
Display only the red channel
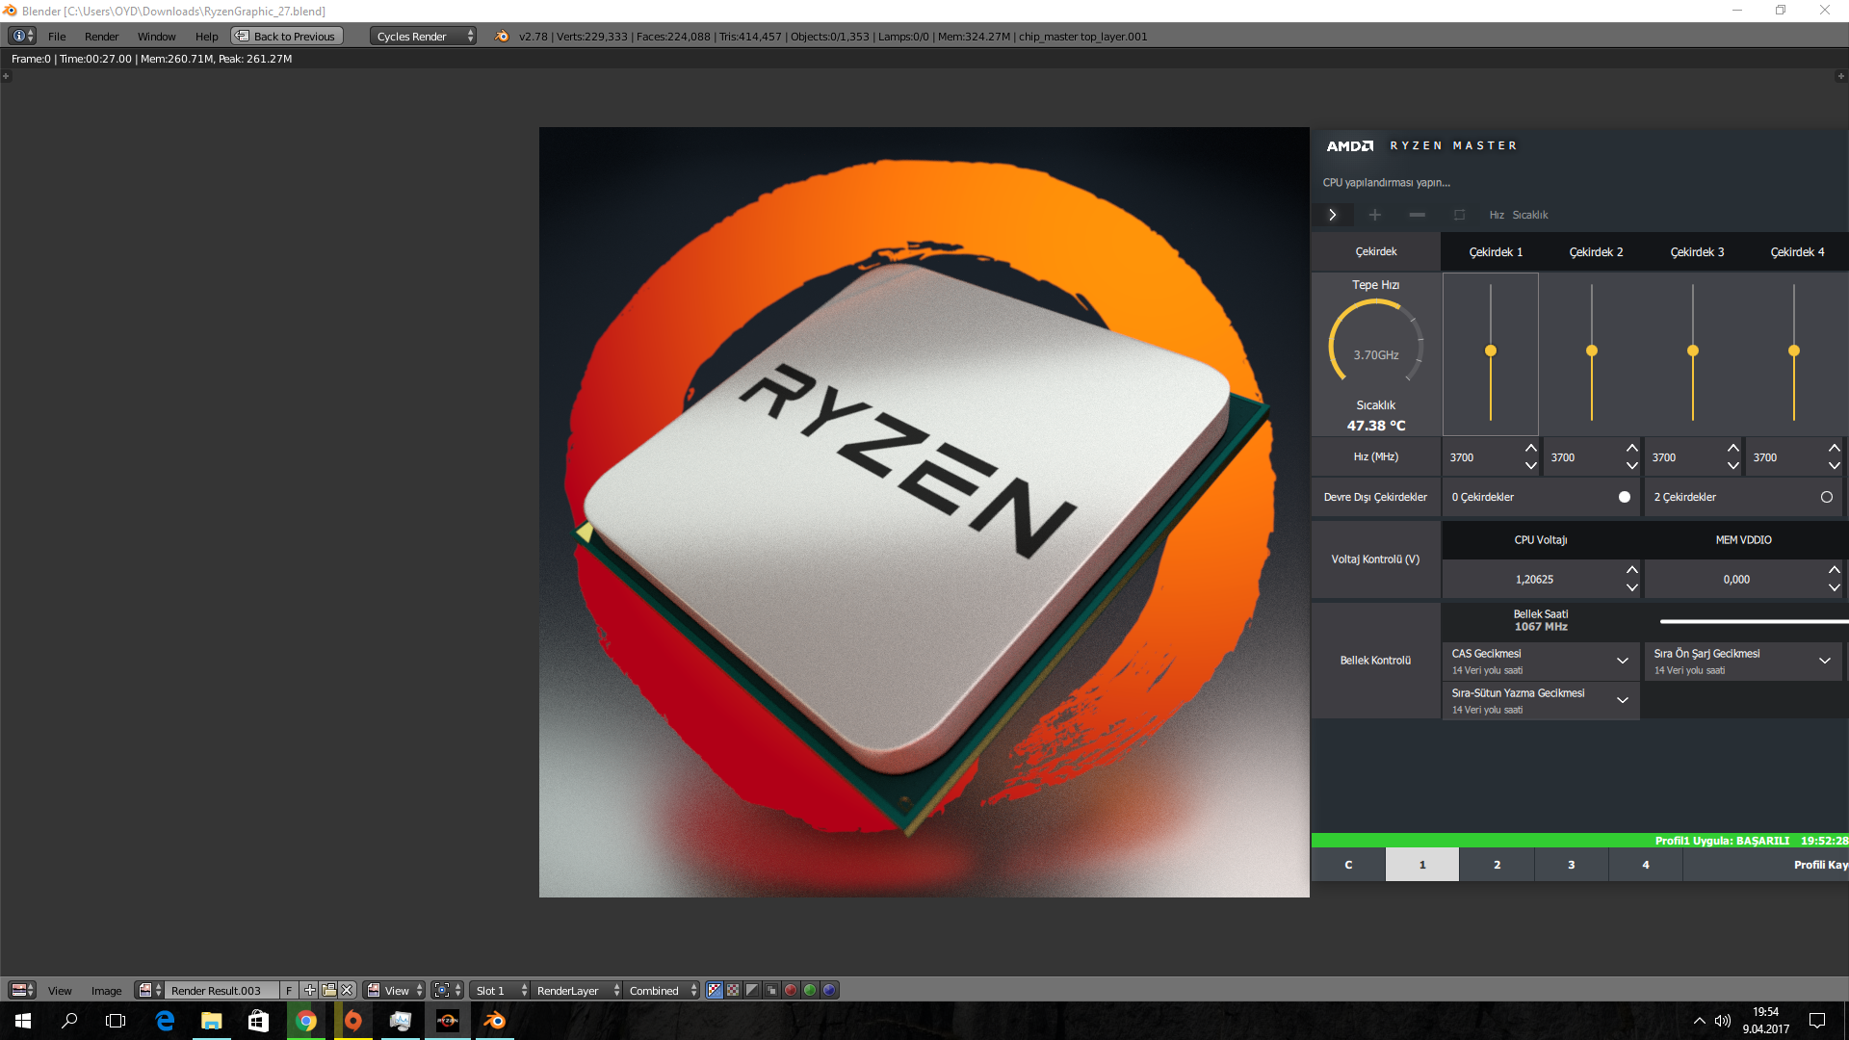[x=791, y=990]
